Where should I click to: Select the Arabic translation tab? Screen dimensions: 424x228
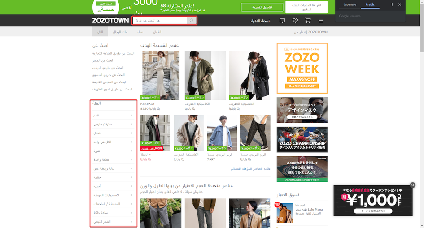pos(370,4)
